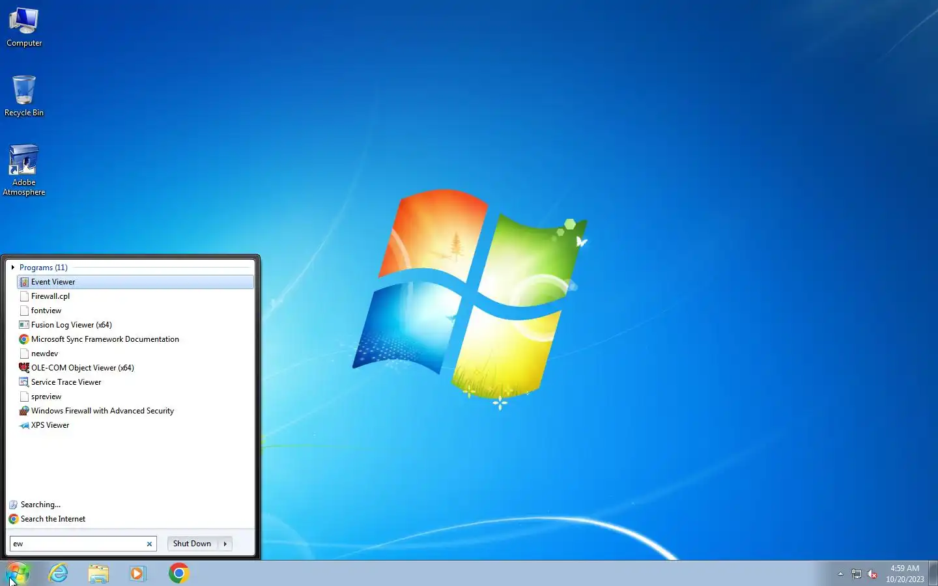Click the Firewall.cpl file icon

coord(24,296)
